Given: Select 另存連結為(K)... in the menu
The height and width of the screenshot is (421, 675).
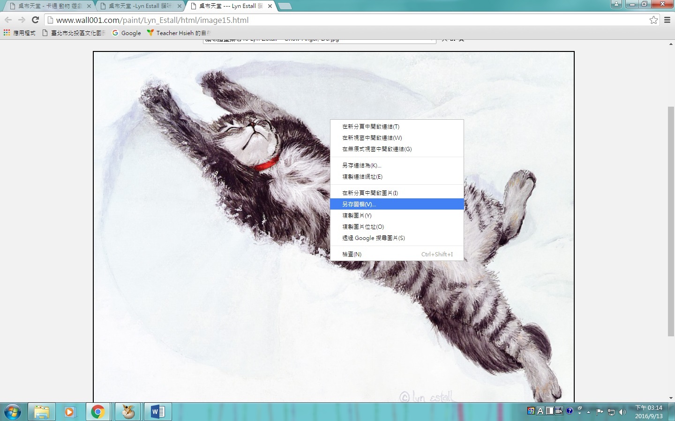Looking at the screenshot, I should (x=397, y=165).
